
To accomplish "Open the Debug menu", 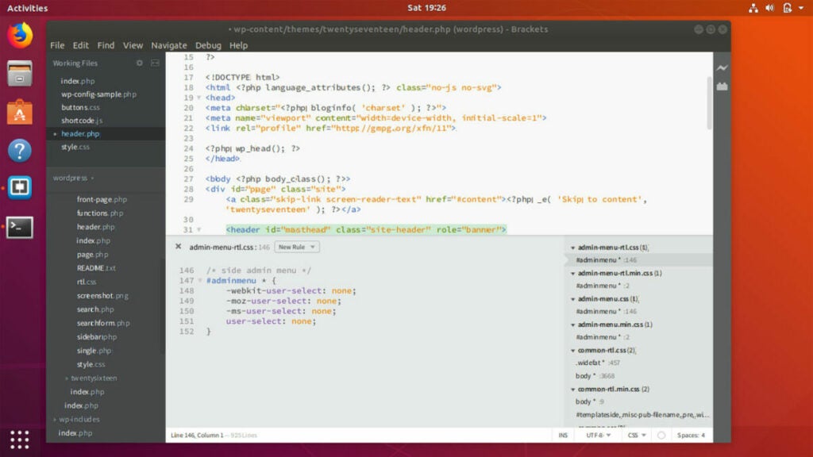I will coord(208,45).
